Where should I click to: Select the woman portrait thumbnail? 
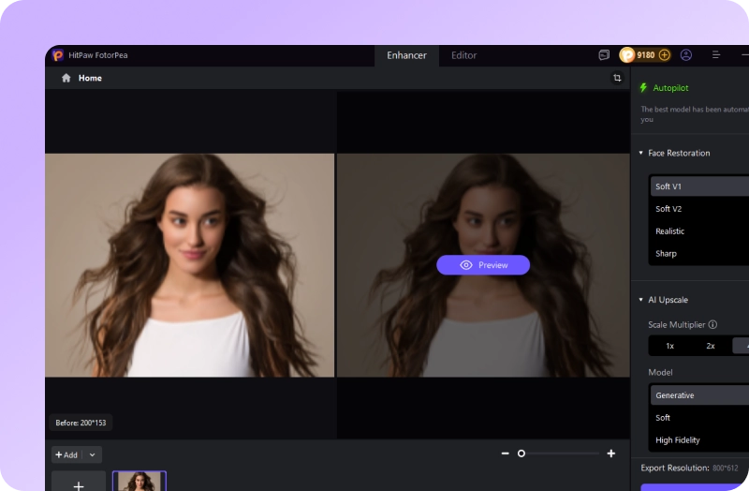(x=140, y=481)
